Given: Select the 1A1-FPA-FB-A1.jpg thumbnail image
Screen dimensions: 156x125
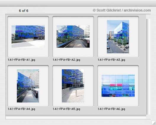Looking at the screenshot, I should [x=28, y=36].
